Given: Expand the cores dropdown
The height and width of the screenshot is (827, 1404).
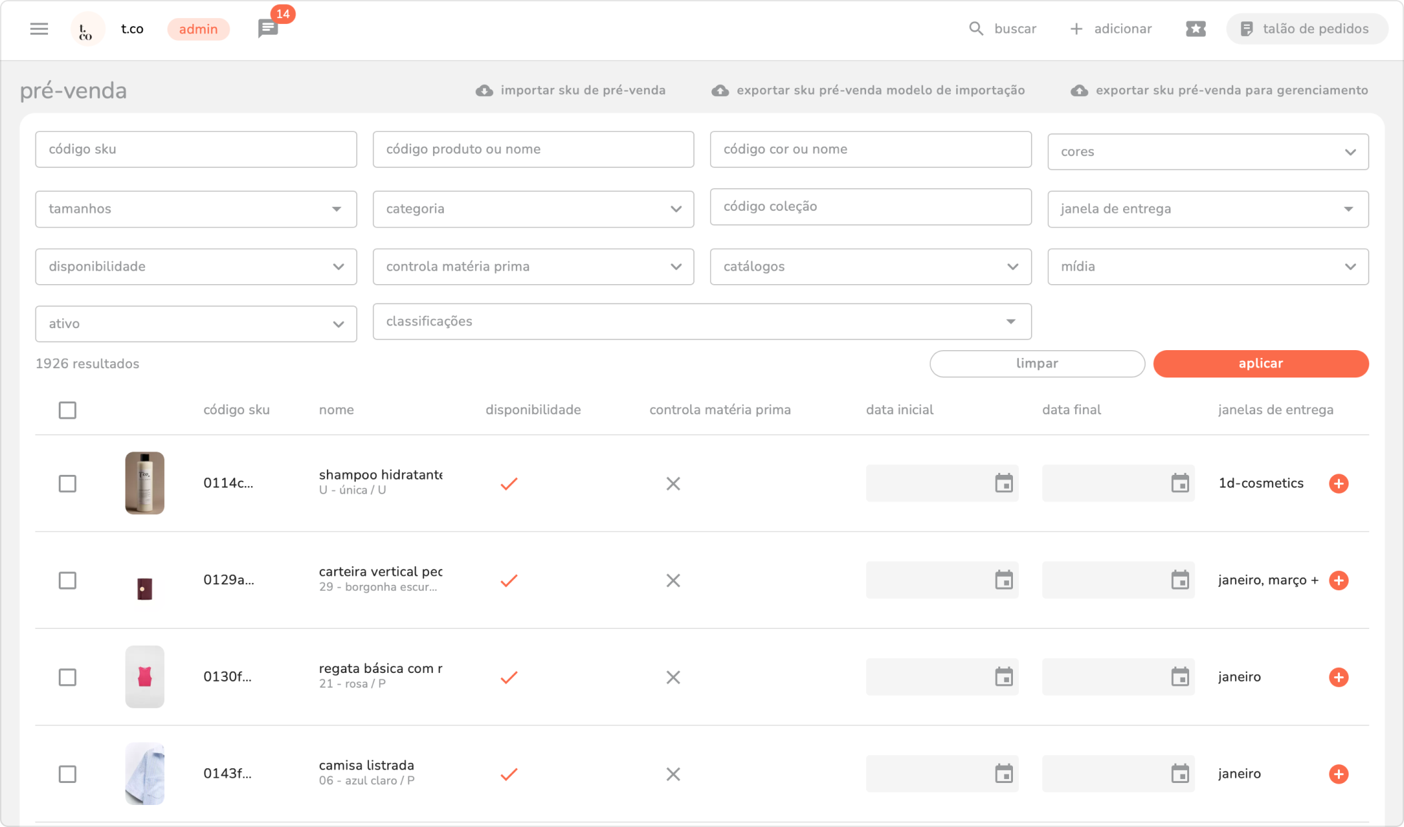Looking at the screenshot, I should tap(1208, 152).
